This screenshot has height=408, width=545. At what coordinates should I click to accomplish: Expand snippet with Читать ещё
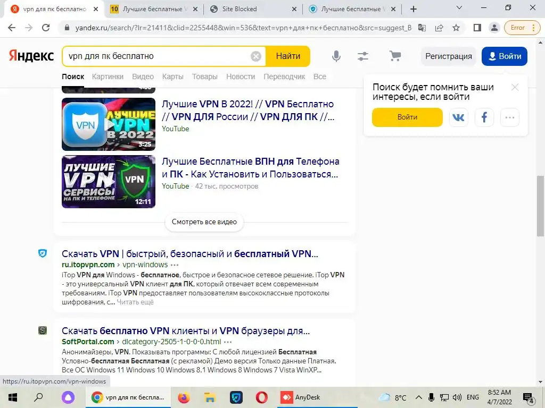point(135,302)
